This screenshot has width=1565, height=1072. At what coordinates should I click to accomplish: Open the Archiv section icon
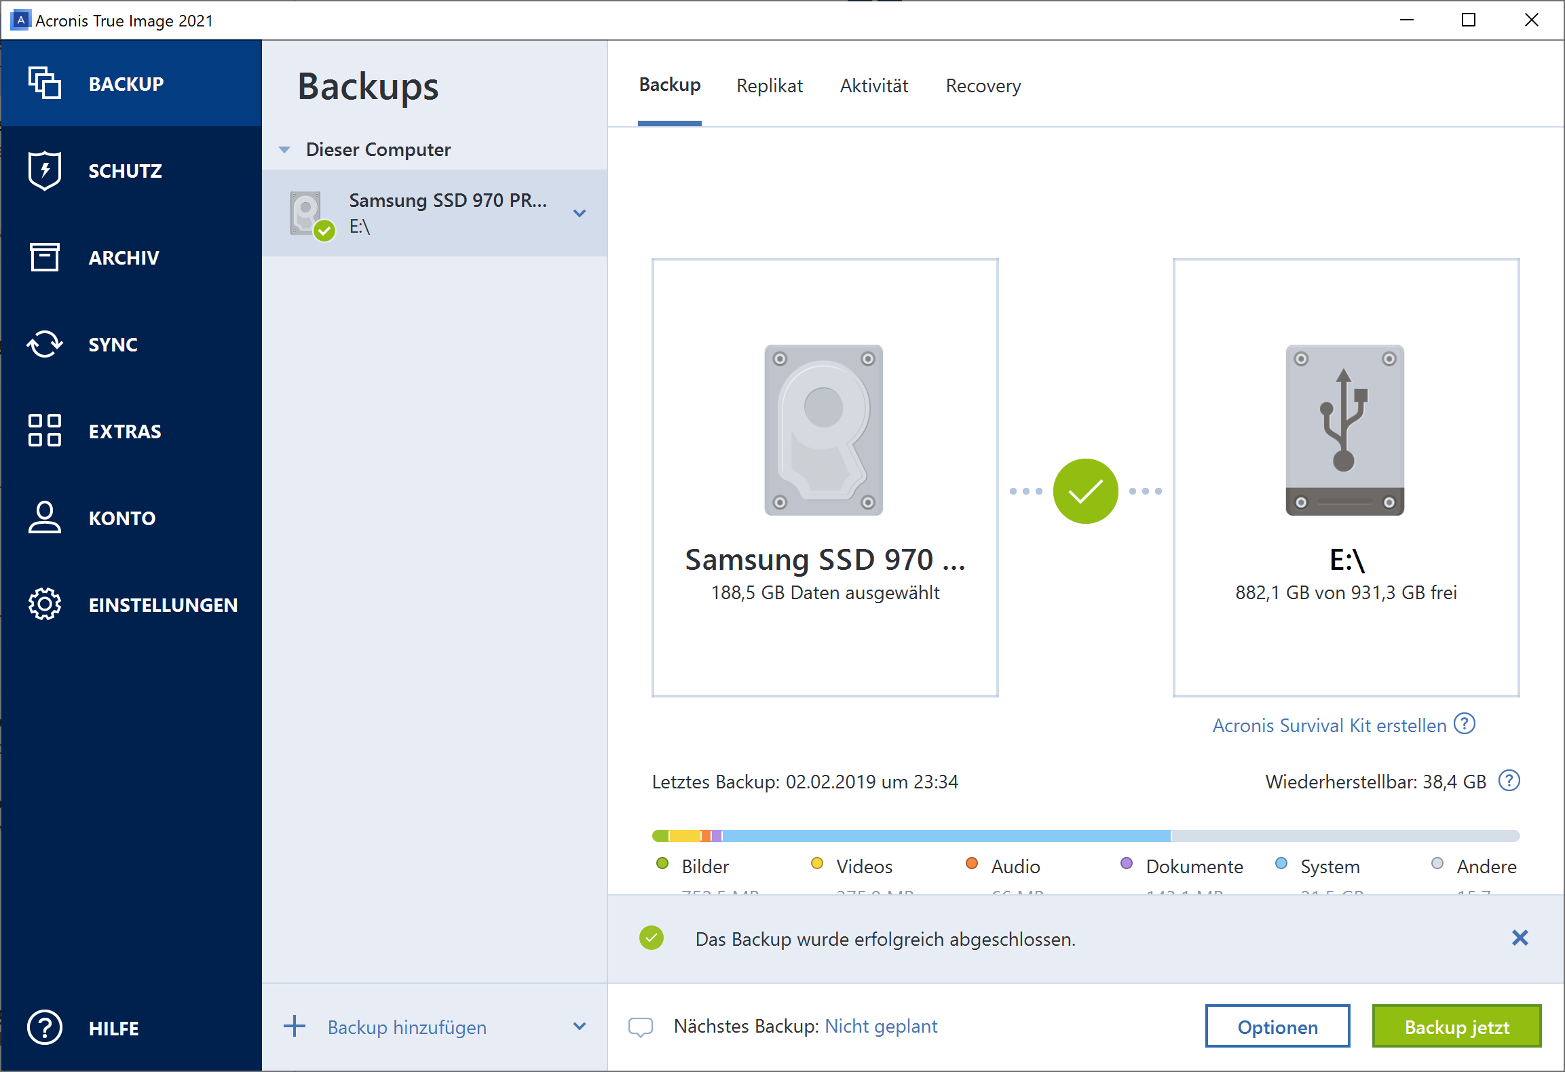pos(48,258)
